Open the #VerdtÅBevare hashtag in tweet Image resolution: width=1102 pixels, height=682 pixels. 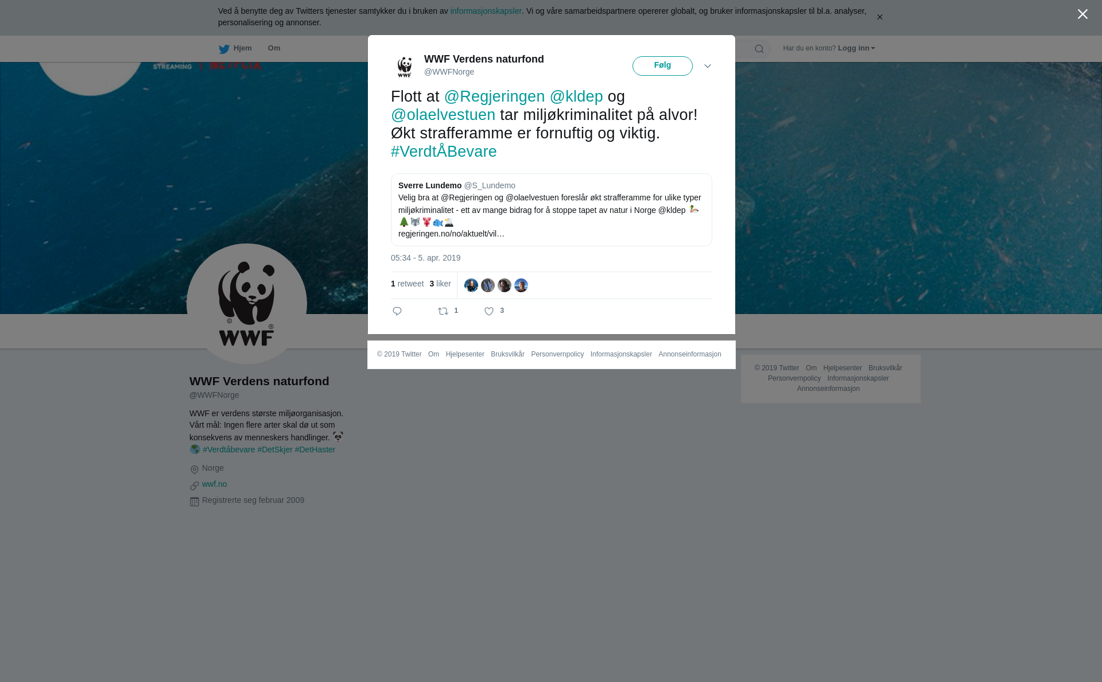coord(444,152)
